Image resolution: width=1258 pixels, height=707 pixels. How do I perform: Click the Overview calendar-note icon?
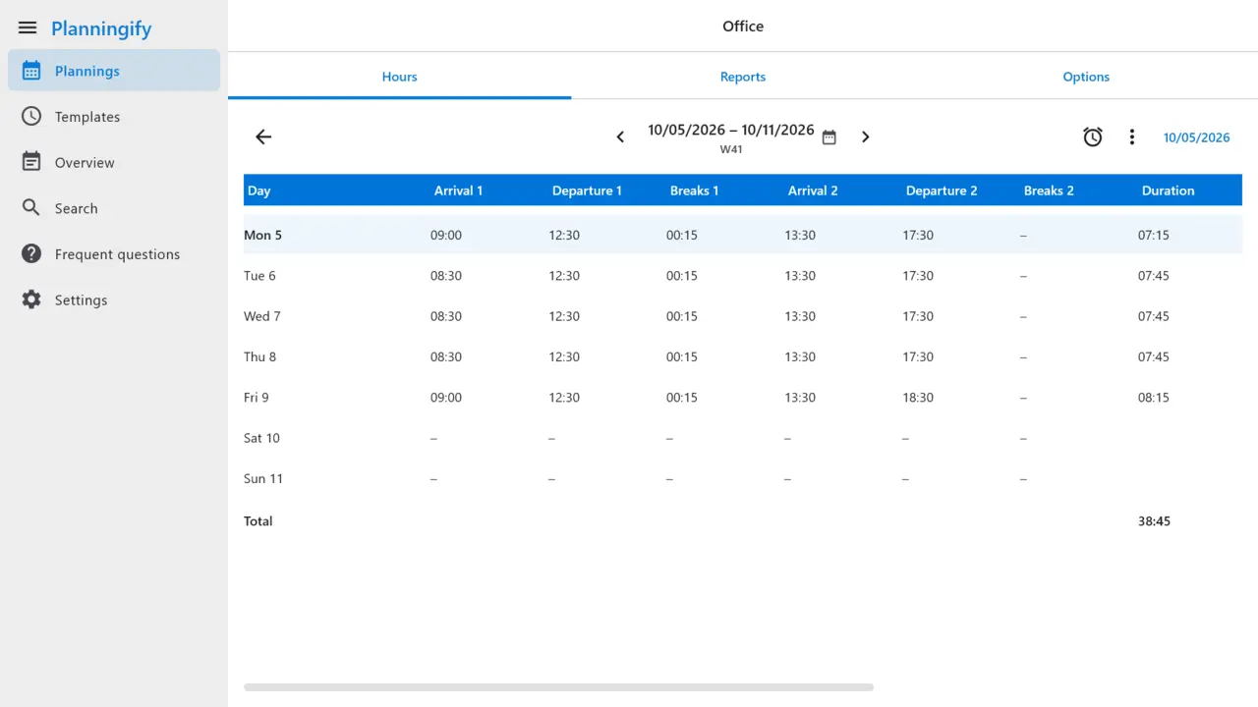pyautogui.click(x=31, y=162)
